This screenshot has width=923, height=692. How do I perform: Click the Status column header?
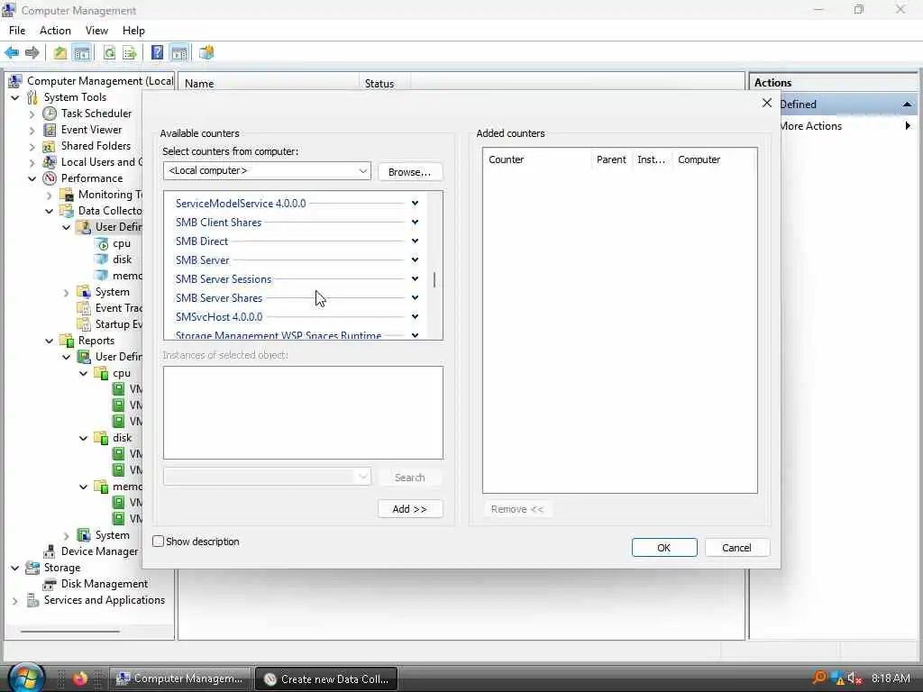click(x=384, y=84)
